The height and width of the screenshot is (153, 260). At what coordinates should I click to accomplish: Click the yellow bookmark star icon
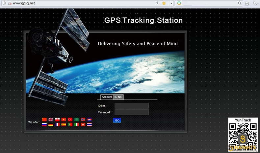click(164, 3)
